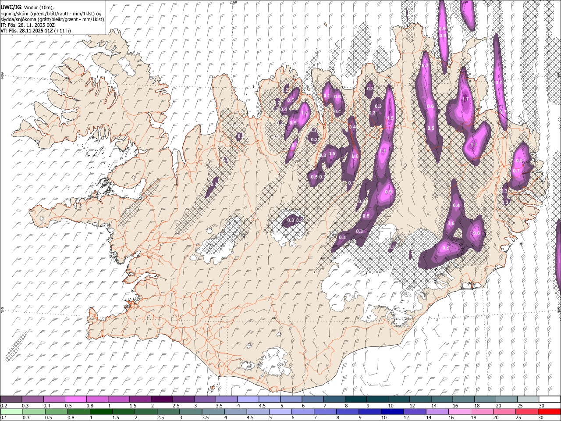Click the bottom-row legend swatch between 18 and 20
The height and width of the screenshot is (421, 561).
click(482, 411)
